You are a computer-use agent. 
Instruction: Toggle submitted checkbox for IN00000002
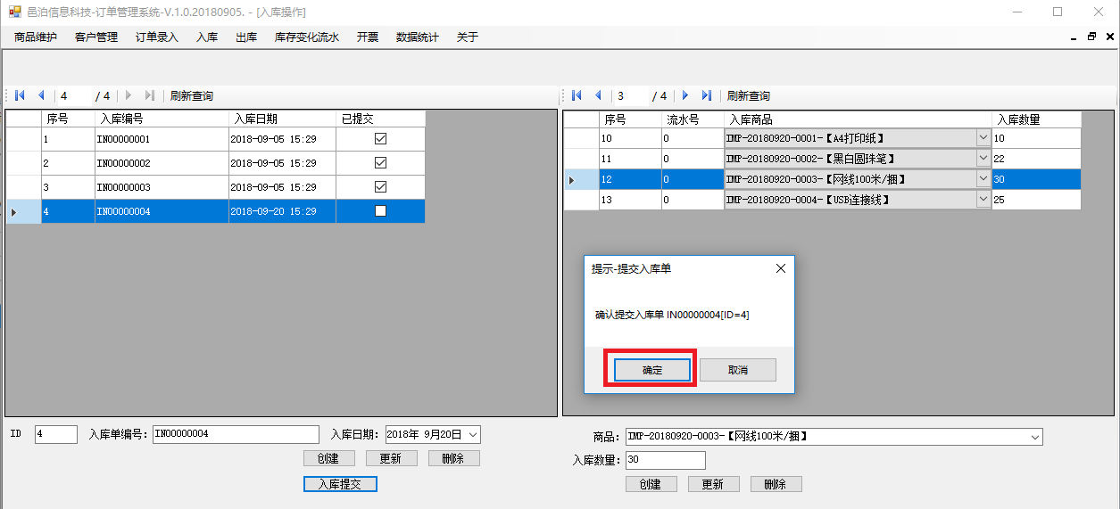click(x=380, y=163)
